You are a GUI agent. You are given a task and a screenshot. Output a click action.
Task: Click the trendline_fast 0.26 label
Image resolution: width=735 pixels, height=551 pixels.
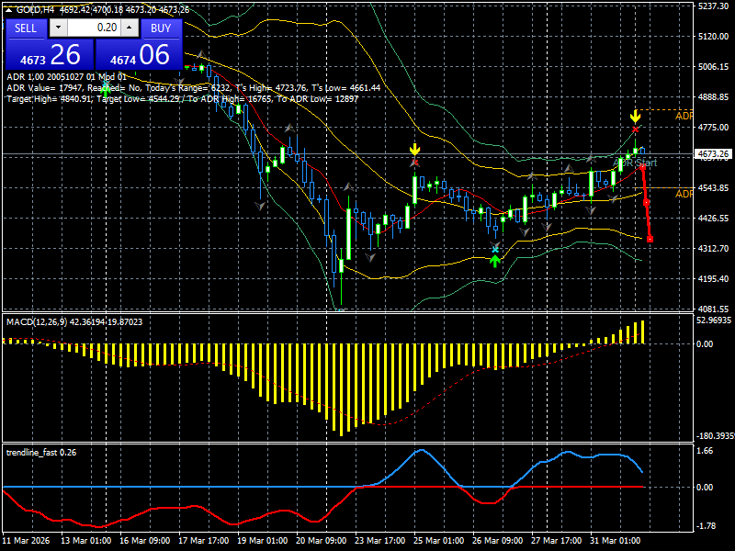coord(41,452)
